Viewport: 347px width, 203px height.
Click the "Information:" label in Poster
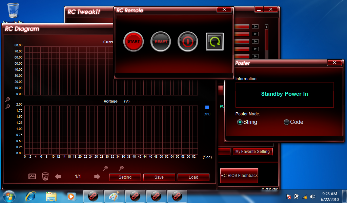247,78
